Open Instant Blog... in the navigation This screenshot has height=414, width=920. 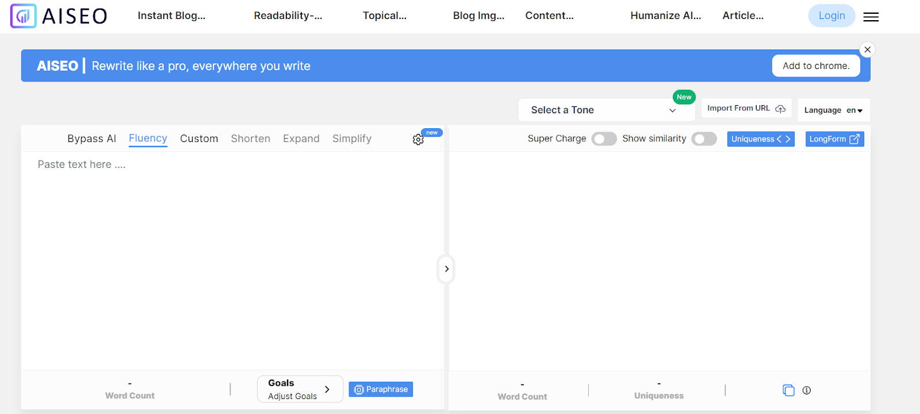171,16
